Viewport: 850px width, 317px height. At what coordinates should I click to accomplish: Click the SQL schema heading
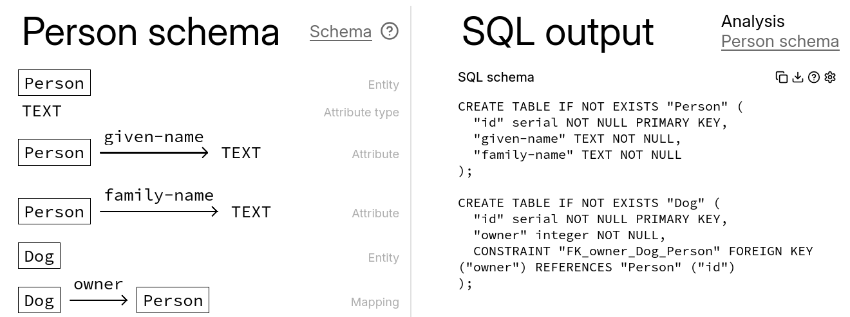[x=496, y=77]
